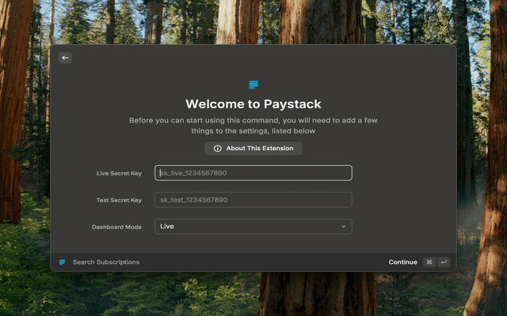Click the Live Secret Key label
Image resolution: width=507 pixels, height=316 pixels.
(118, 173)
